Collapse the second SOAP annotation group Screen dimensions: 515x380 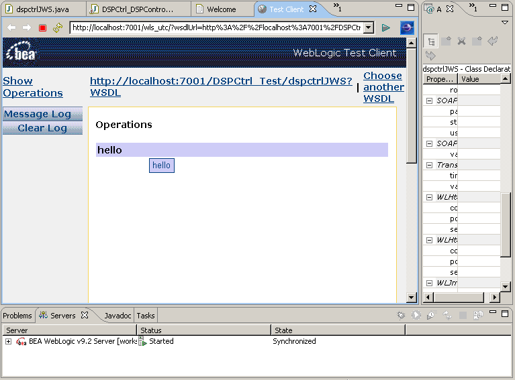[x=429, y=143]
